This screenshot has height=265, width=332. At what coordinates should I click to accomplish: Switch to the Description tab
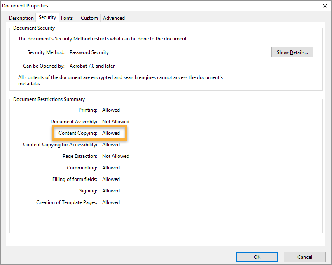point(21,18)
